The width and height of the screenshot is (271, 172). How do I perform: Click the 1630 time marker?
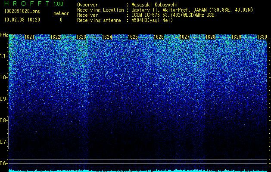[x=262, y=37]
